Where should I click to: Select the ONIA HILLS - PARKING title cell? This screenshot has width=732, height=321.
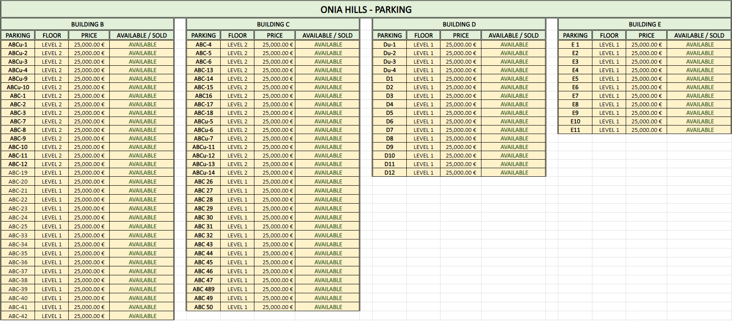point(366,9)
